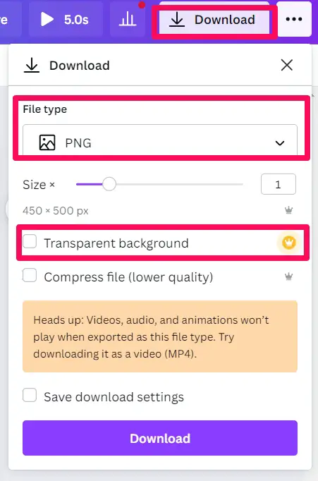The width and height of the screenshot is (318, 481).
Task: Click the size multiplier input field
Action: point(278,184)
